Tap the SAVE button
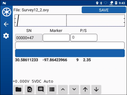This screenshot has height=95, width=127. pyautogui.click(x=104, y=10)
